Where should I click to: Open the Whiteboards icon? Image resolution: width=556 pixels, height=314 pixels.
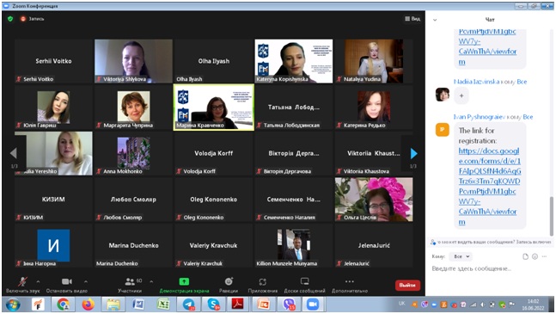(304, 281)
